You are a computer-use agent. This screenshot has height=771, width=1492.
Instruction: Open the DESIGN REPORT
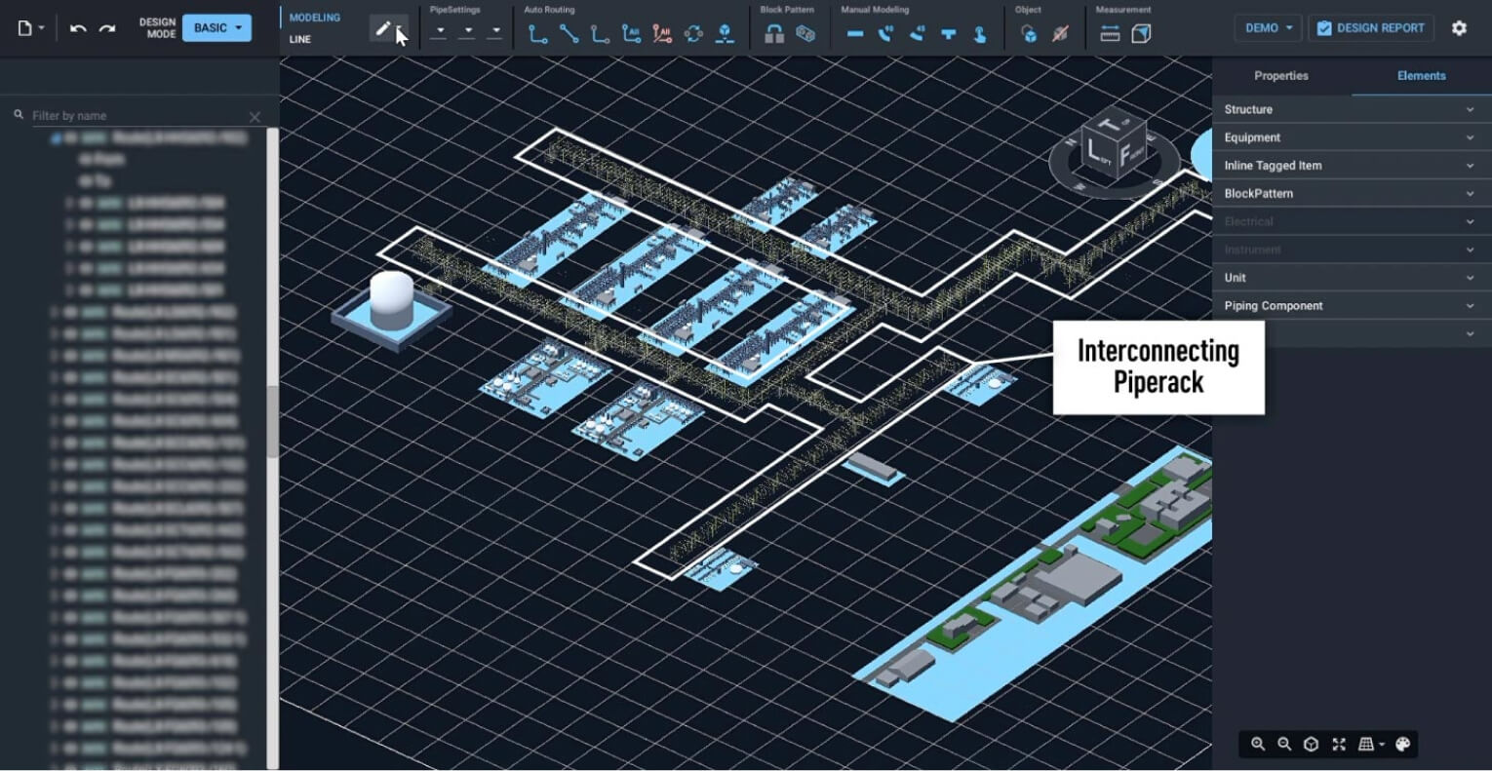point(1371,28)
